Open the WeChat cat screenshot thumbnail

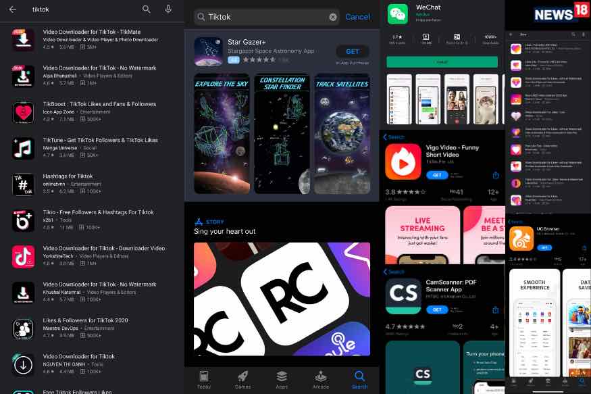coord(486,99)
